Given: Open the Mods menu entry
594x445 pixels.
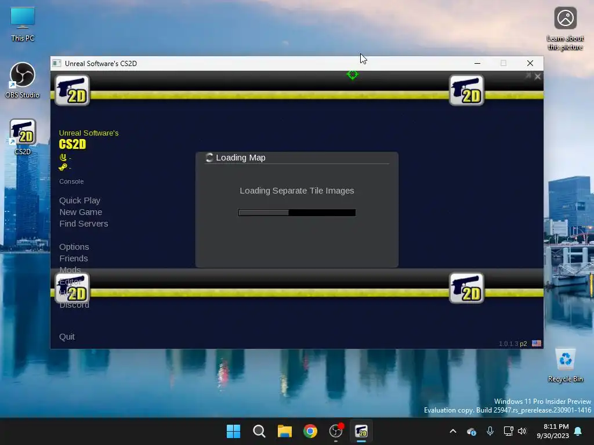Looking at the screenshot, I should 70,270.
